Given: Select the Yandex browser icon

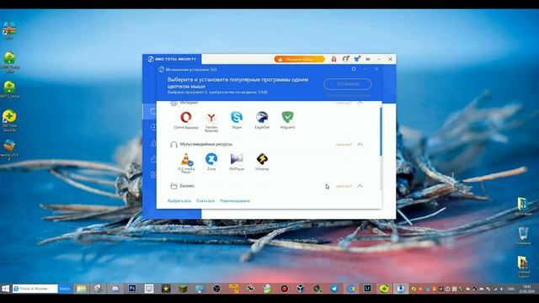Looking at the screenshot, I should pos(211,118).
